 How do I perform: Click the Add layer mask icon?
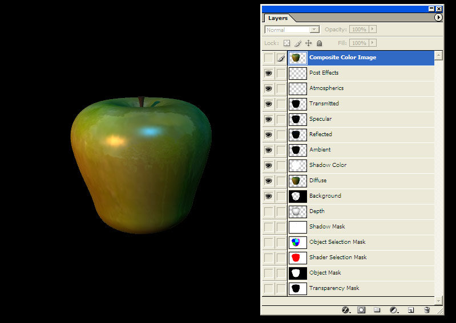[x=361, y=310]
